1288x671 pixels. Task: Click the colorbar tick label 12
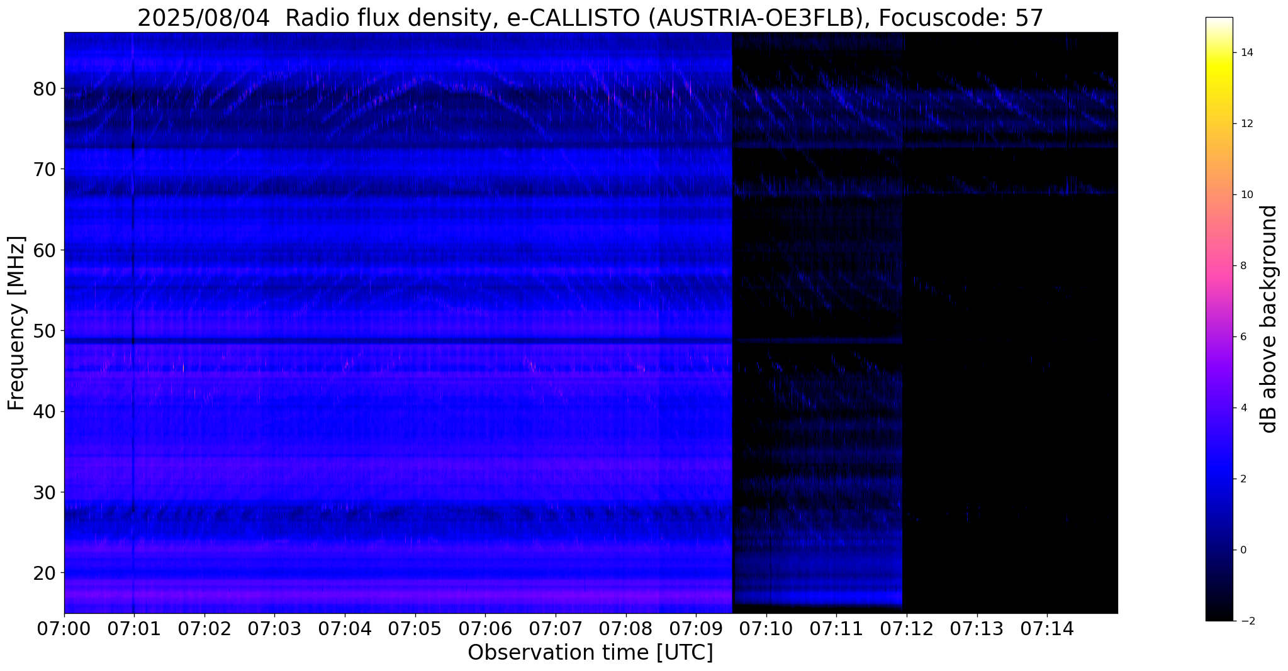click(1246, 124)
